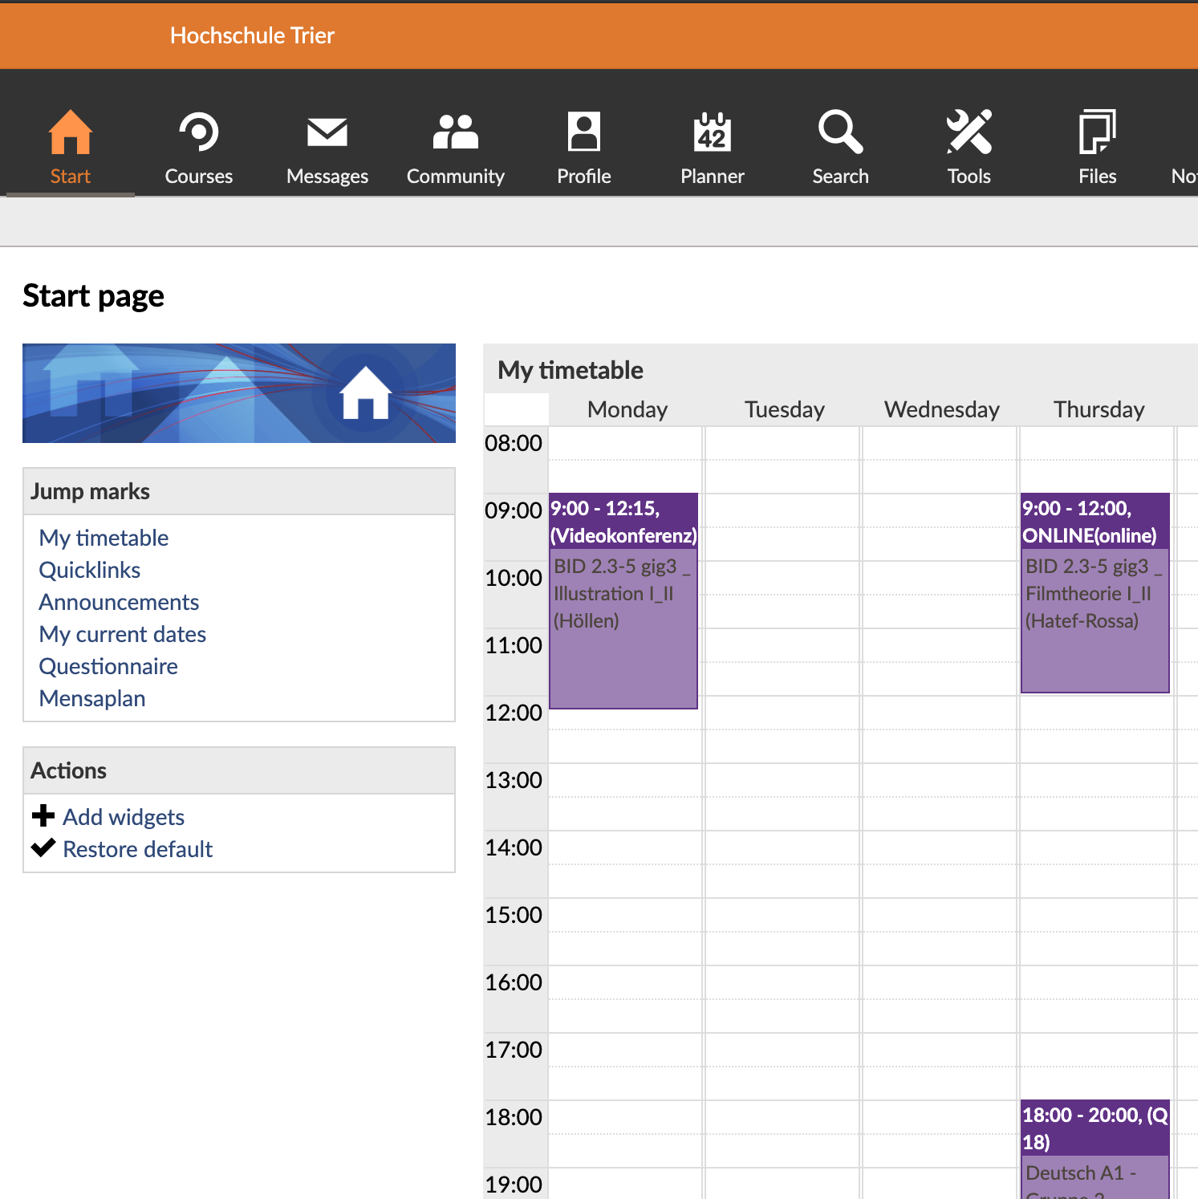Open the Files icon
Screen dimensions: 1198x1199
1097,132
